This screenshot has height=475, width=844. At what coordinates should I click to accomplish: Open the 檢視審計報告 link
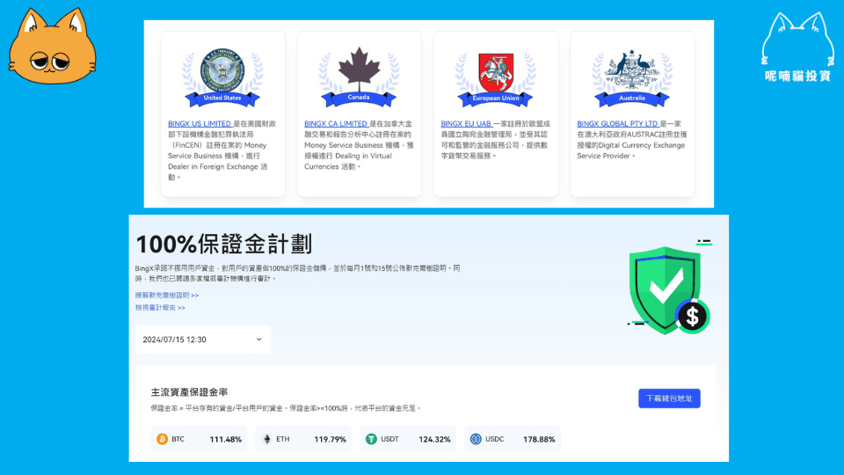160,308
